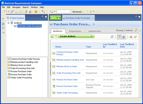Open the Minimize Stock on Hand link
Screen dimensions: 143x104
click(66, 66)
